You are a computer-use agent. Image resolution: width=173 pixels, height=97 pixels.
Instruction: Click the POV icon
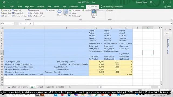point(65,12)
